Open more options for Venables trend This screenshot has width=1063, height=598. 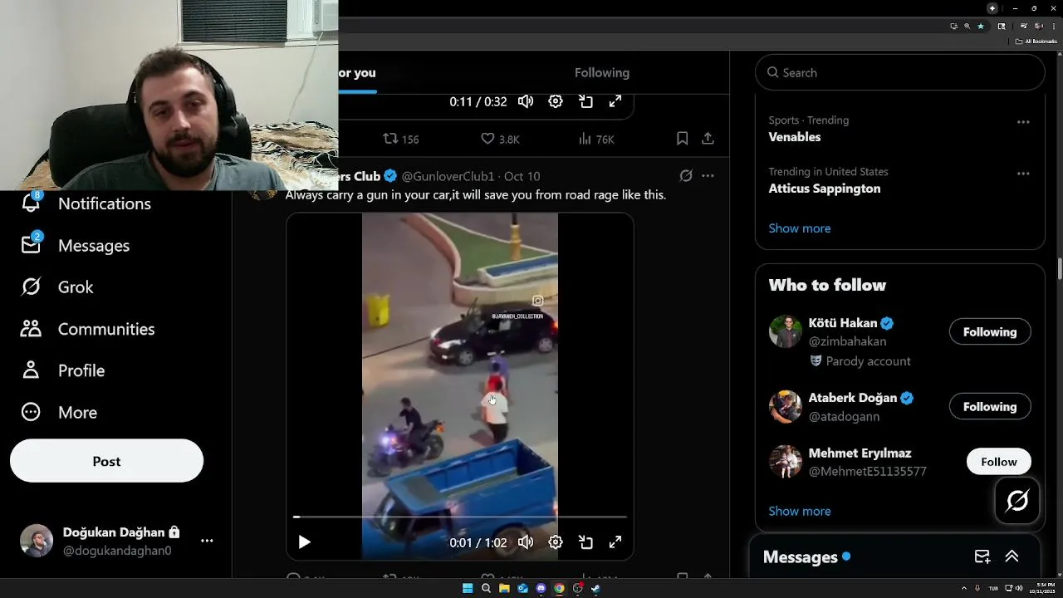[x=1023, y=122]
